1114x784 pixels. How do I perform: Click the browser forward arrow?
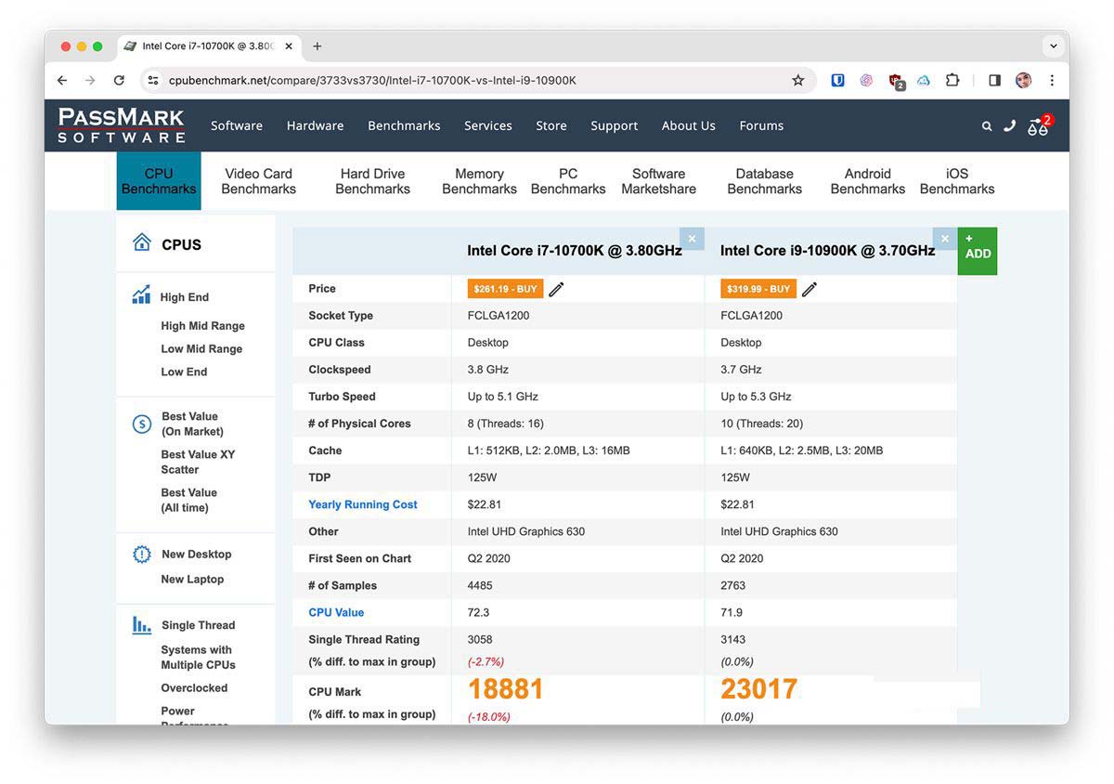(x=90, y=81)
